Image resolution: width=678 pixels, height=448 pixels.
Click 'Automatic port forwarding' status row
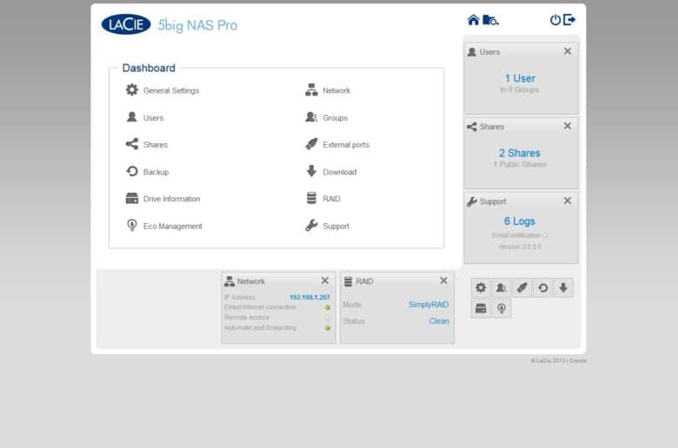pyautogui.click(x=277, y=328)
